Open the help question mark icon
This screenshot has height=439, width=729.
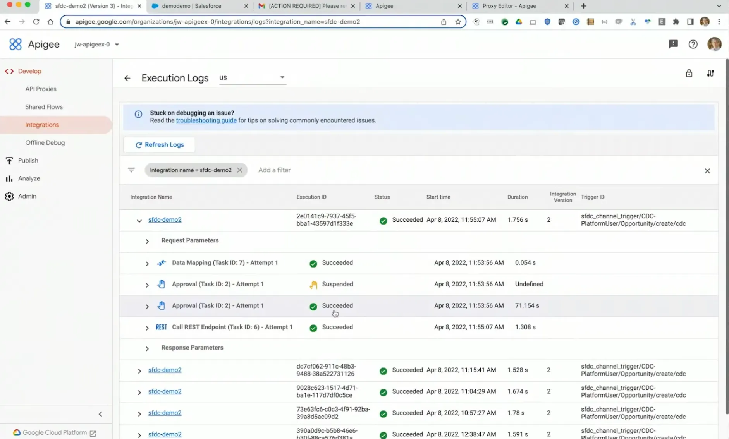point(693,44)
